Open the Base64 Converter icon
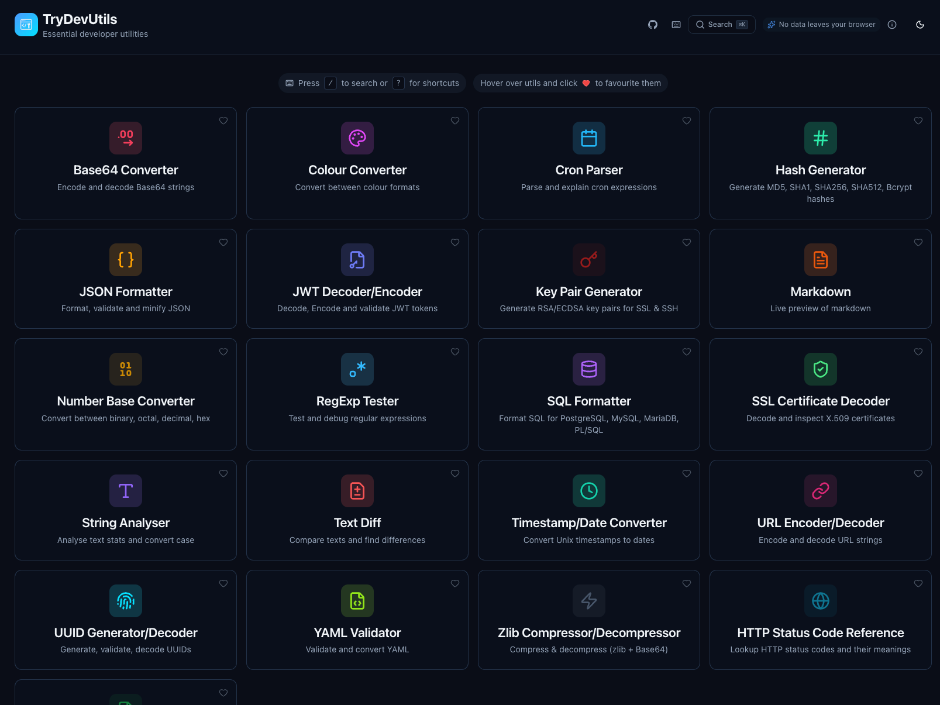 pos(126,138)
